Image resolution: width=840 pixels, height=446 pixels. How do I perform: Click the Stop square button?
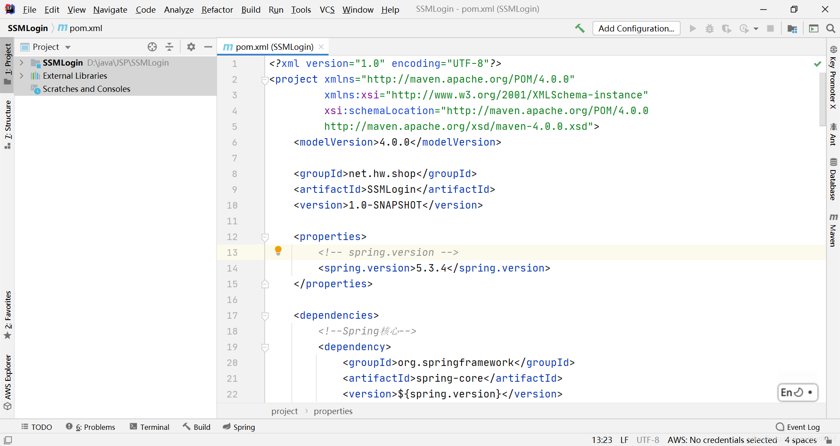click(x=770, y=28)
